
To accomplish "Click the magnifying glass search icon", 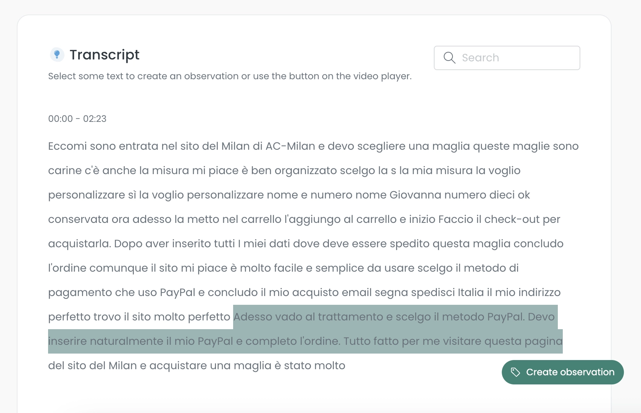I will click(449, 58).
